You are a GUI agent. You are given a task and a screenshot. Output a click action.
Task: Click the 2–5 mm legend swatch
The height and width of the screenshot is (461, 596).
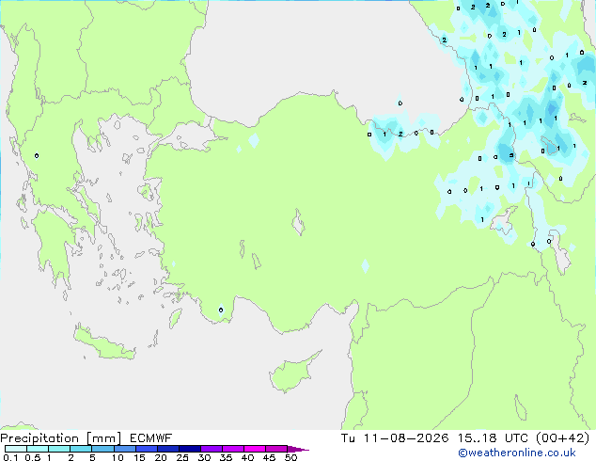[x=81, y=449]
